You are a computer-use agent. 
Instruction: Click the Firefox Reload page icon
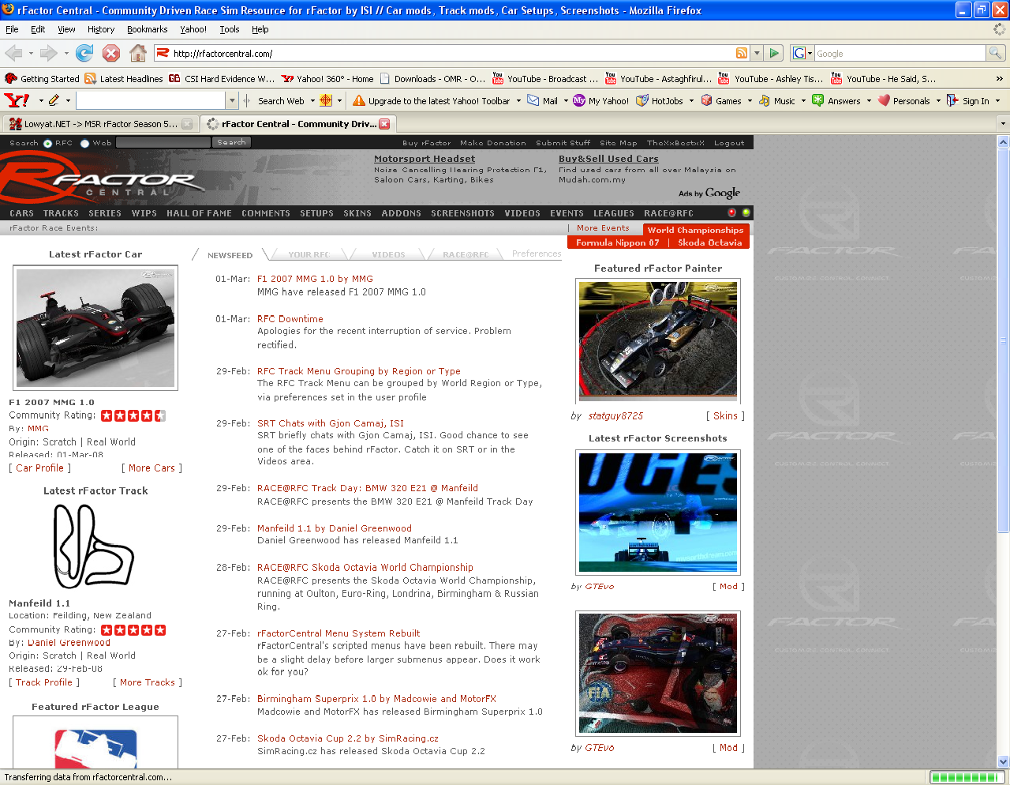(84, 54)
